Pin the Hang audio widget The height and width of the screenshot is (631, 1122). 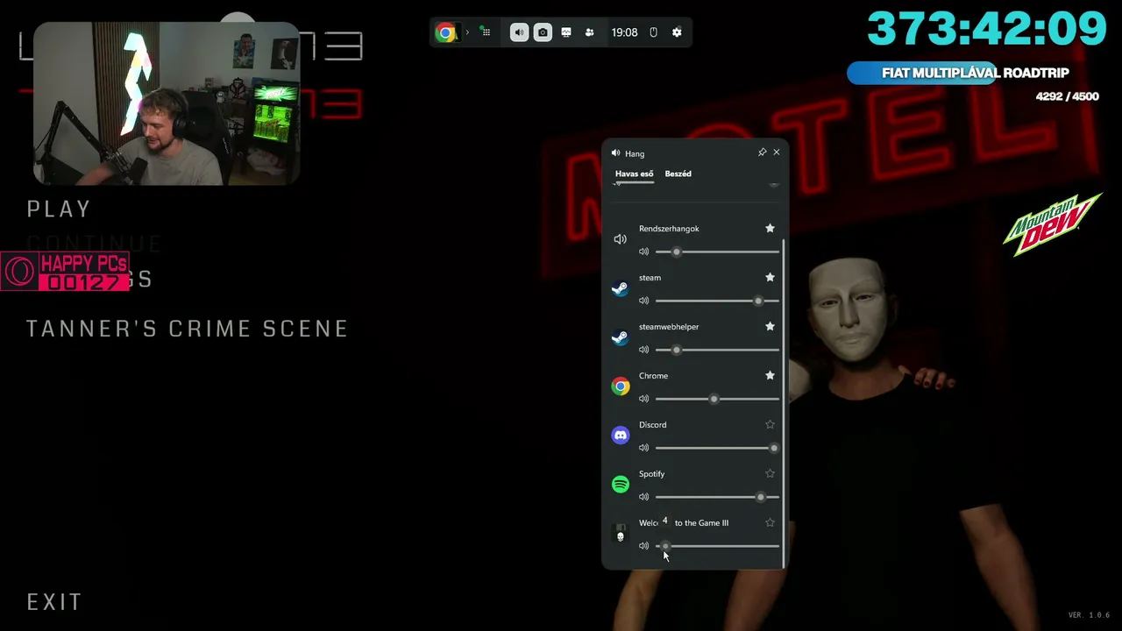pyautogui.click(x=762, y=152)
